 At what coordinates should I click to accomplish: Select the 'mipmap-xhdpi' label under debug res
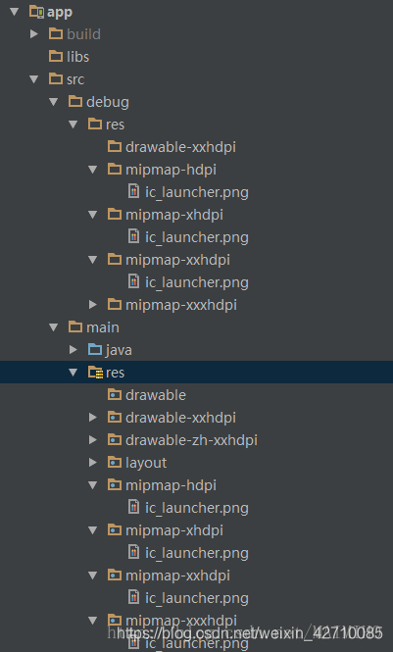(174, 215)
